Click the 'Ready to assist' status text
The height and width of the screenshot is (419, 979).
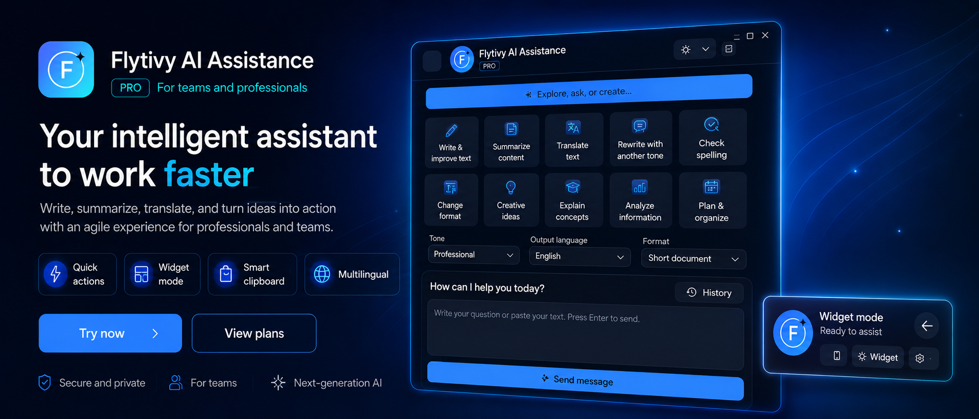pos(851,331)
